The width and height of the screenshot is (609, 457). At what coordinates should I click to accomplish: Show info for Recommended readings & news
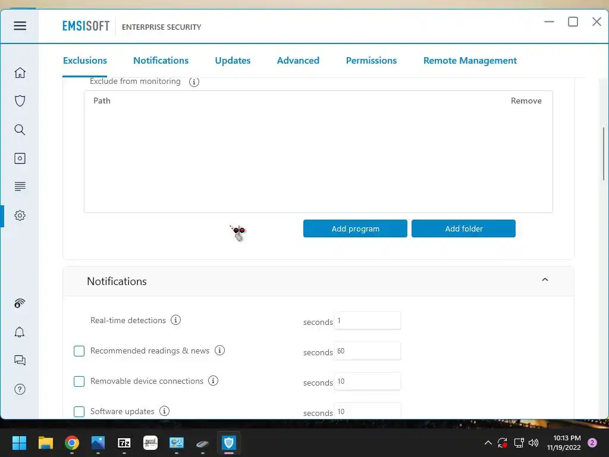point(219,350)
